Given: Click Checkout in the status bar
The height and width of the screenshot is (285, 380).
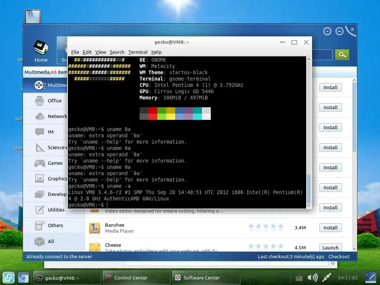Looking at the screenshot, I should [x=339, y=256].
